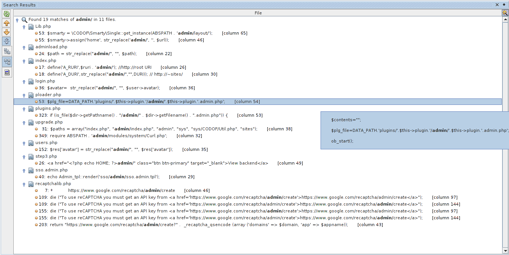Click the recaptchalib.php file icon
The image size is (509, 255).
coord(31,184)
